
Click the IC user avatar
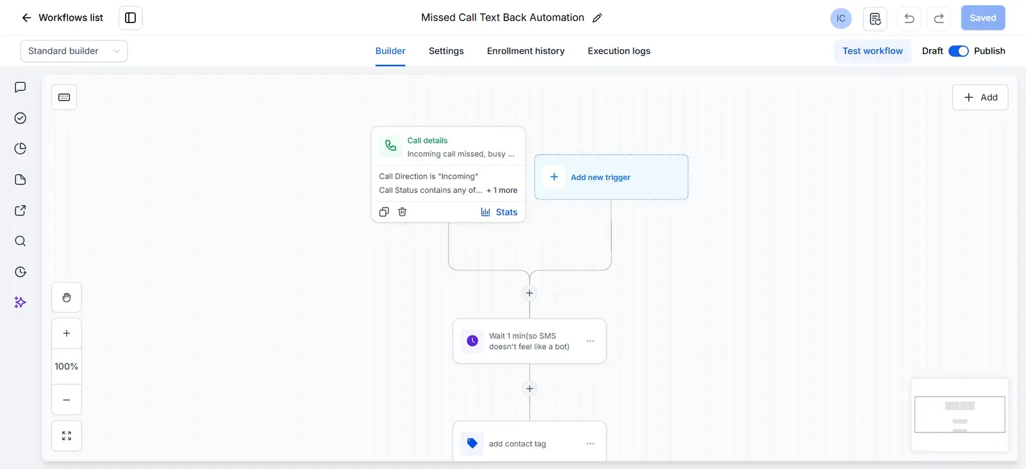pos(841,19)
